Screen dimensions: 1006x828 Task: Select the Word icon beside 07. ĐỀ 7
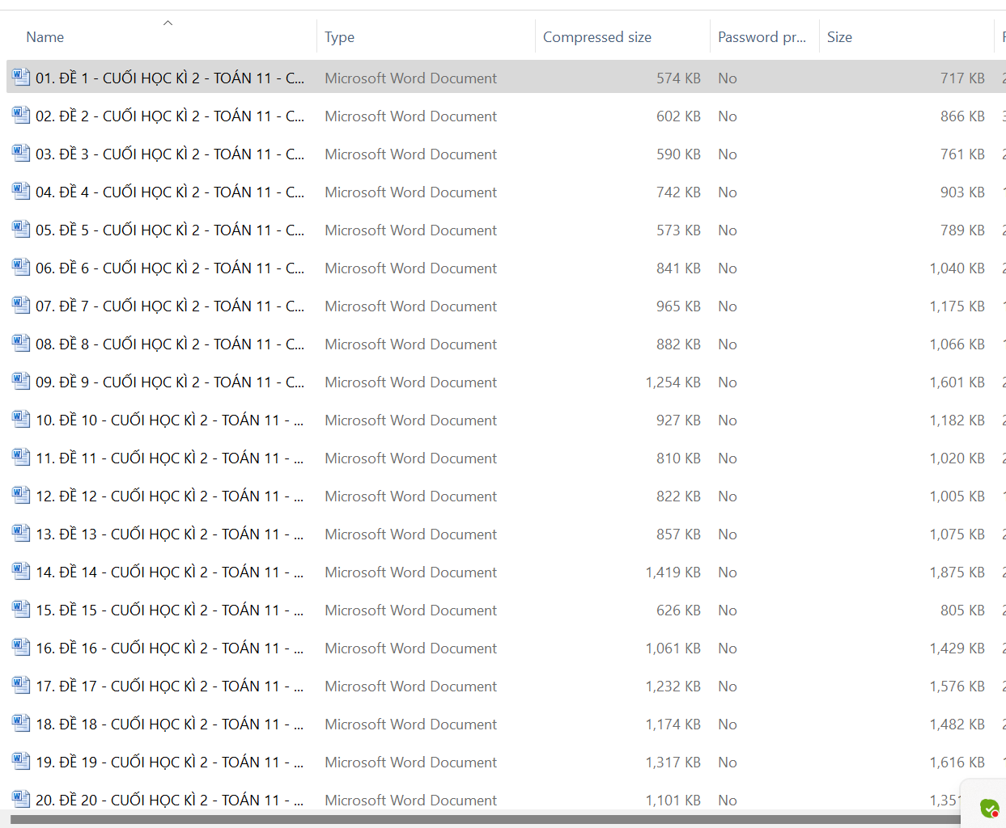(21, 306)
